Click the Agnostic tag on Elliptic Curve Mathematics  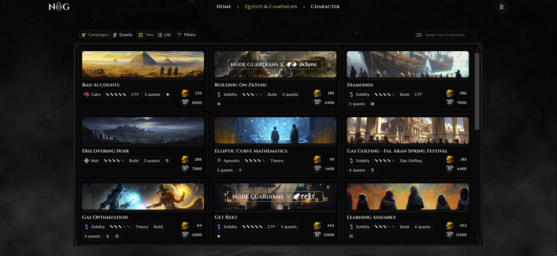[x=228, y=161]
